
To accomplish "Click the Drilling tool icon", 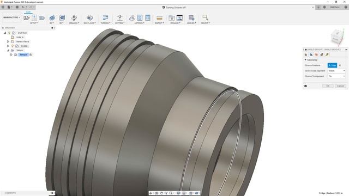I will 74,17.
